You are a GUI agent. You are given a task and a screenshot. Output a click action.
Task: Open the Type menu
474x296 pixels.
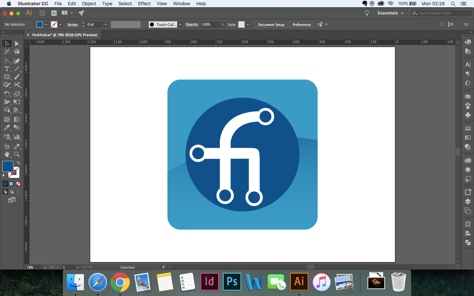[107, 4]
